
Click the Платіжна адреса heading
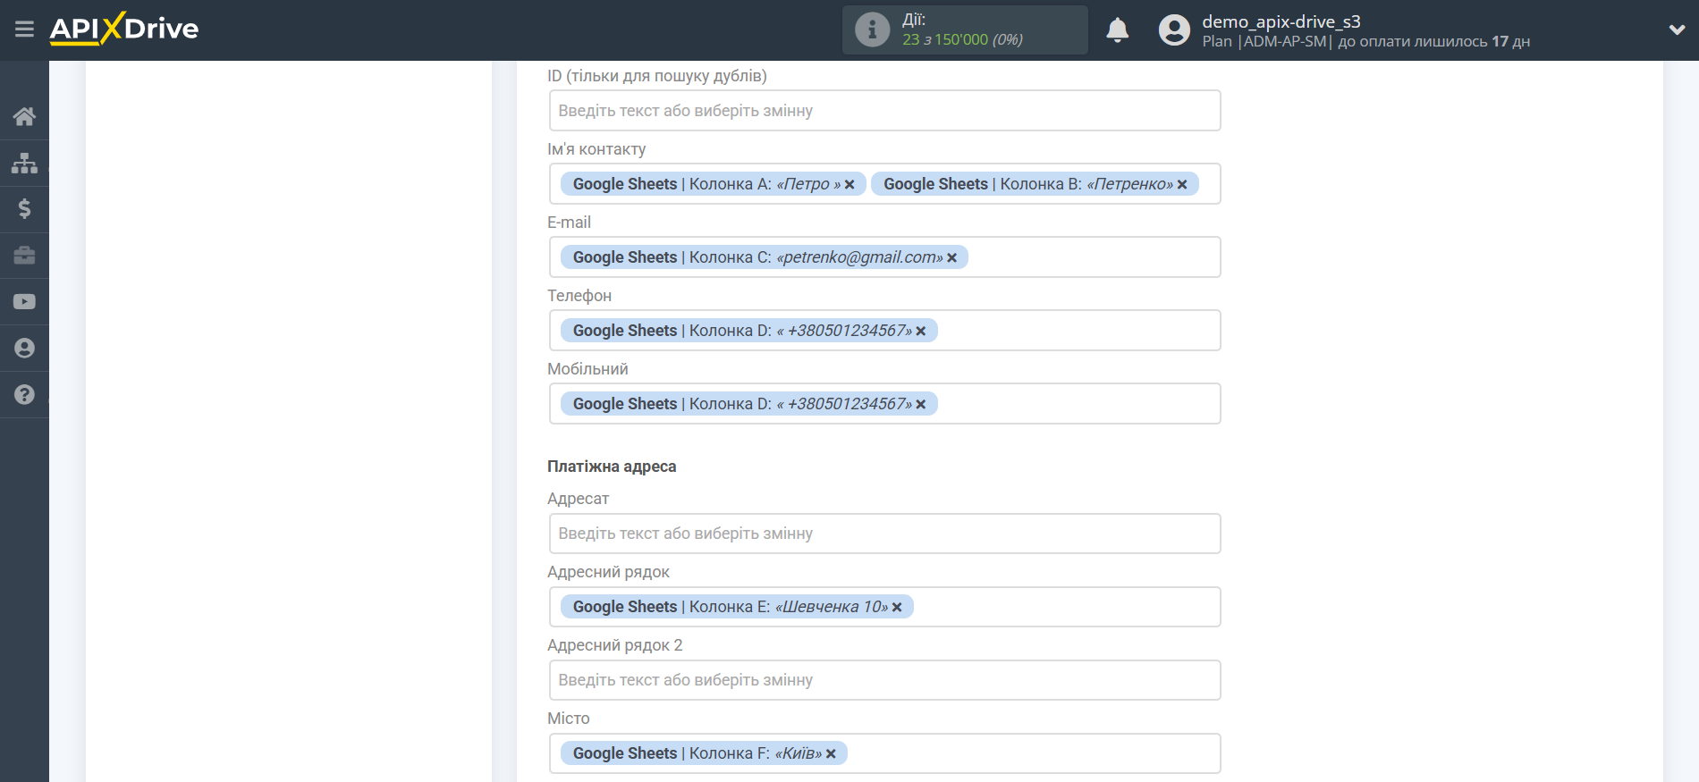[x=612, y=467]
